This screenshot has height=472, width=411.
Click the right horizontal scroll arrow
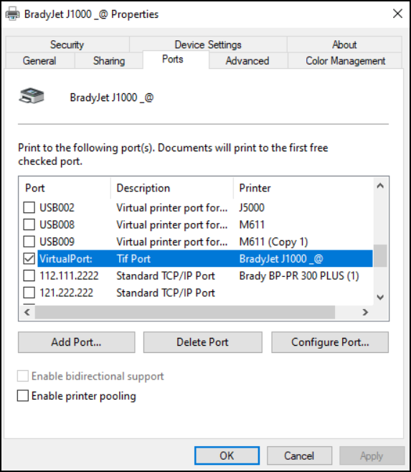(365, 312)
